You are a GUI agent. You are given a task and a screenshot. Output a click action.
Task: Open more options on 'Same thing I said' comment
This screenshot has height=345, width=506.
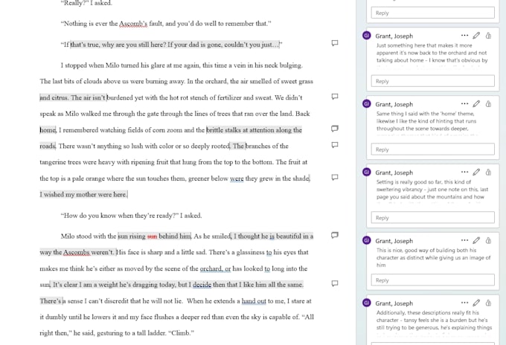[464, 104]
